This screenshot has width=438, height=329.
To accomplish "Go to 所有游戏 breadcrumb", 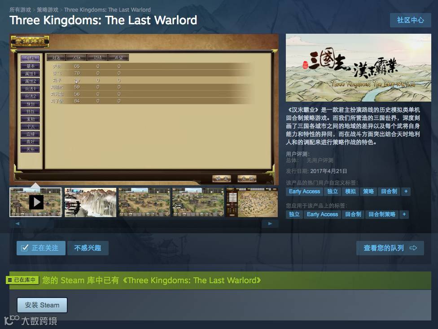I will tap(20, 10).
